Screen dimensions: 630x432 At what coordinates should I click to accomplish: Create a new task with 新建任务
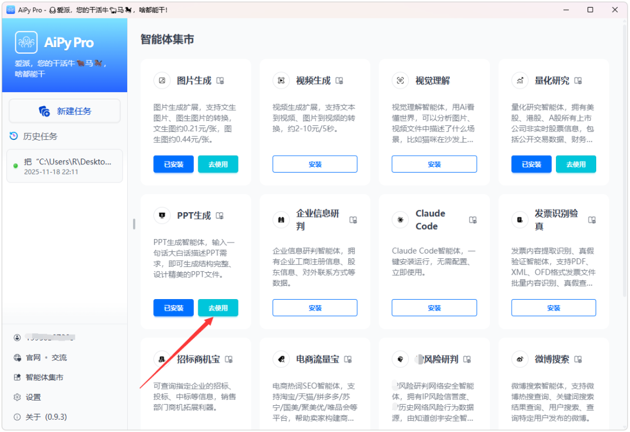(65, 111)
